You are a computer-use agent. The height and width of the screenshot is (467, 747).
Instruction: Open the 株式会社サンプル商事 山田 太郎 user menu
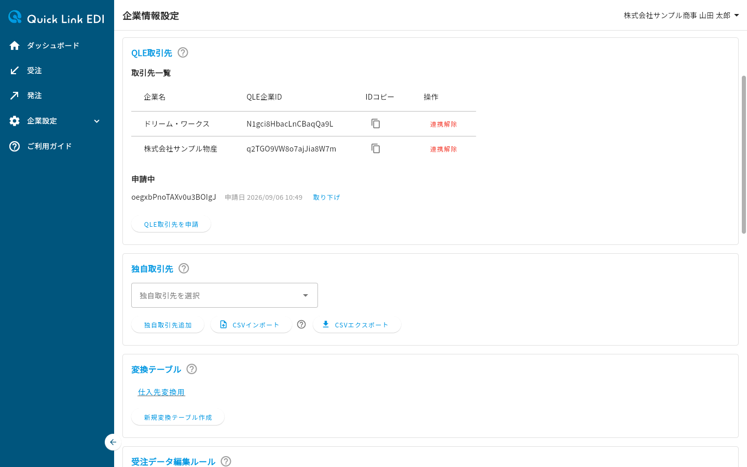pyautogui.click(x=681, y=16)
